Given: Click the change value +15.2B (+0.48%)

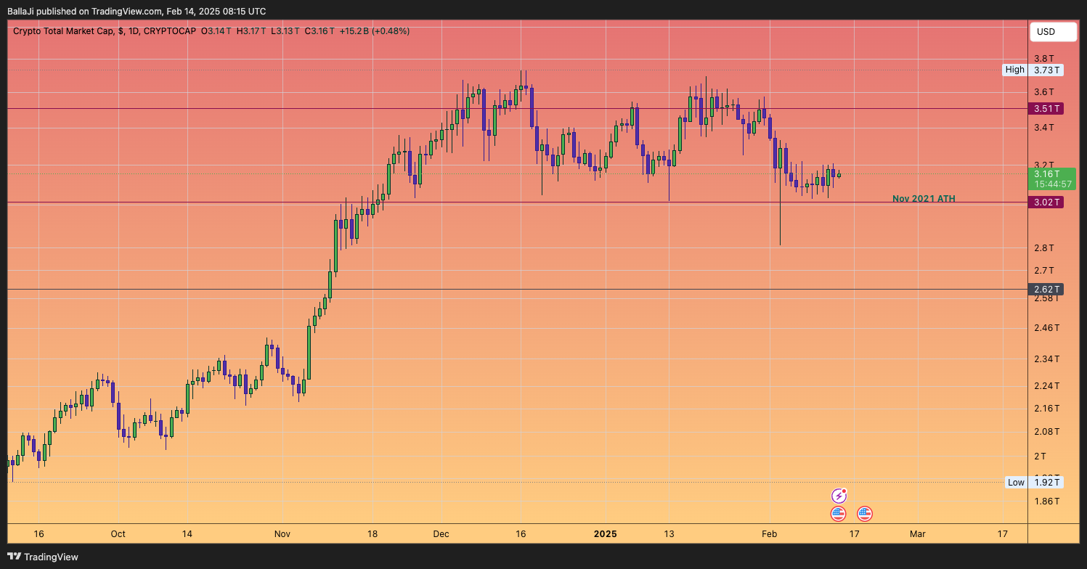Looking at the screenshot, I should tap(374, 31).
